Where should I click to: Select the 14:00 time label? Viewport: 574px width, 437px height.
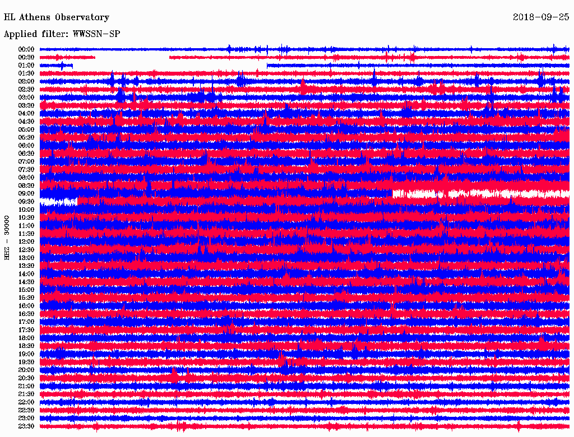click(x=26, y=274)
